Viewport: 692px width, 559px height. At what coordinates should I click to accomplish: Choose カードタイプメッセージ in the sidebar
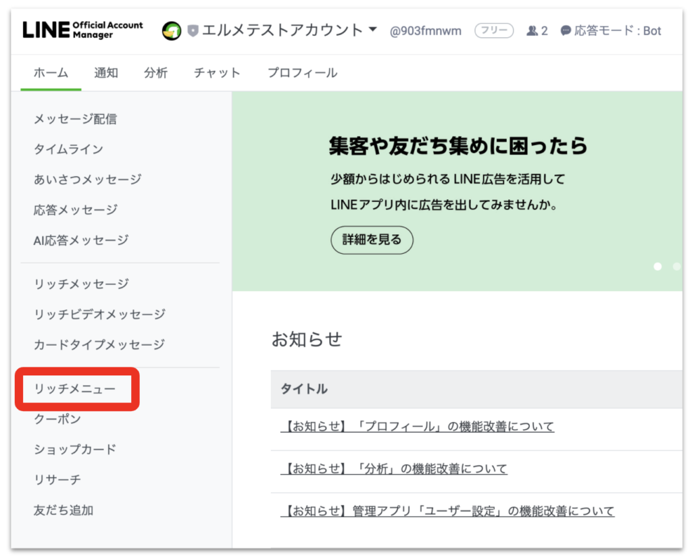[99, 344]
